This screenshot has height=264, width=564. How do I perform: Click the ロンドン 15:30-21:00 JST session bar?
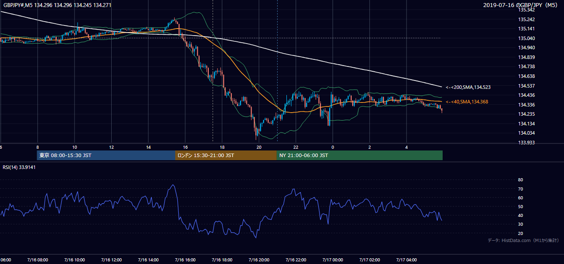pyautogui.click(x=226, y=155)
